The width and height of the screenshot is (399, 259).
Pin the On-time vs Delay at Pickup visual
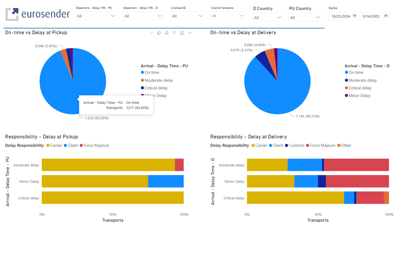[x=151, y=33]
